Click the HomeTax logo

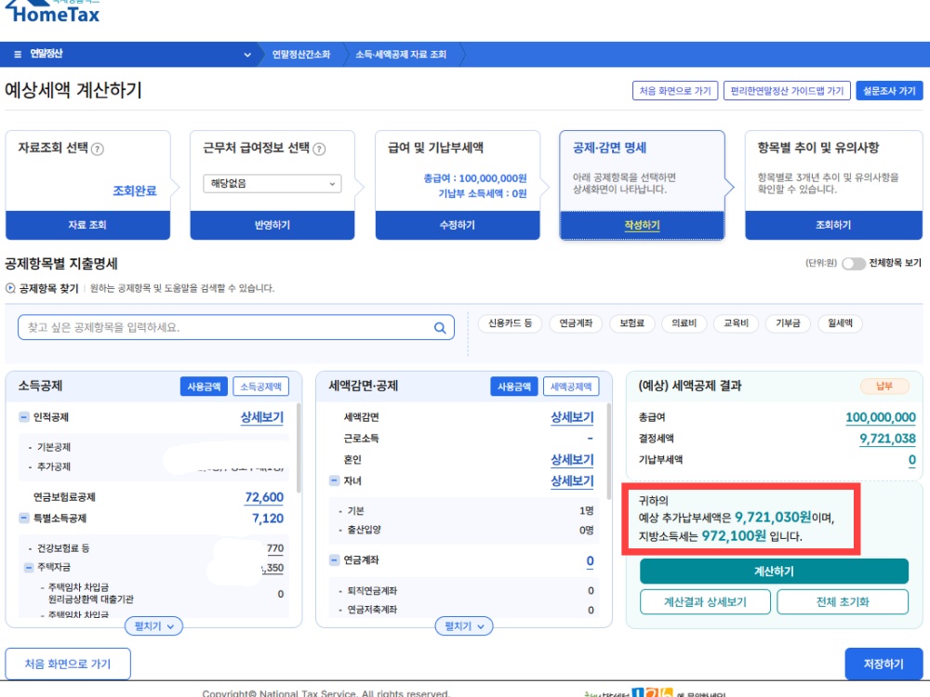tap(52, 11)
